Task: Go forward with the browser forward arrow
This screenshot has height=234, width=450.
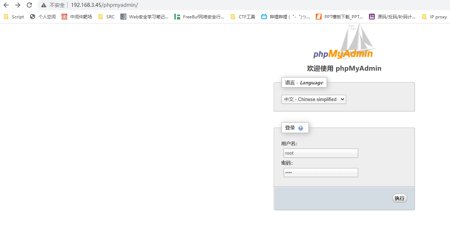Action: point(18,5)
